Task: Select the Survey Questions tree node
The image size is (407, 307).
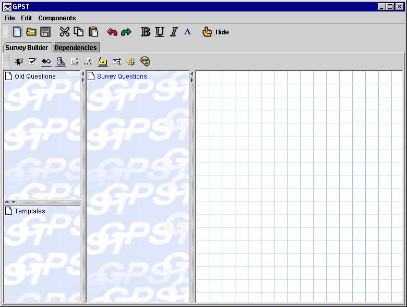Action: [x=122, y=76]
